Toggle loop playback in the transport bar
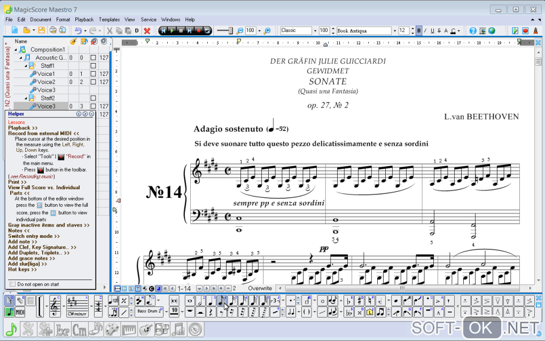Image resolution: width=545 pixels, height=341 pixels. pos(207,30)
